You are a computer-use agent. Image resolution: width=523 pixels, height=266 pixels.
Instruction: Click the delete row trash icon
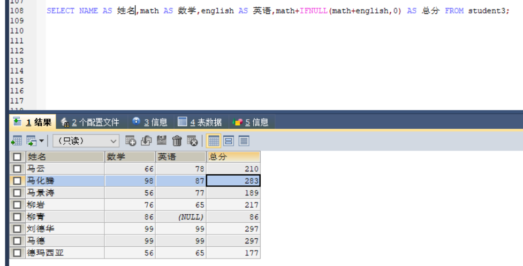pyautogui.click(x=177, y=141)
